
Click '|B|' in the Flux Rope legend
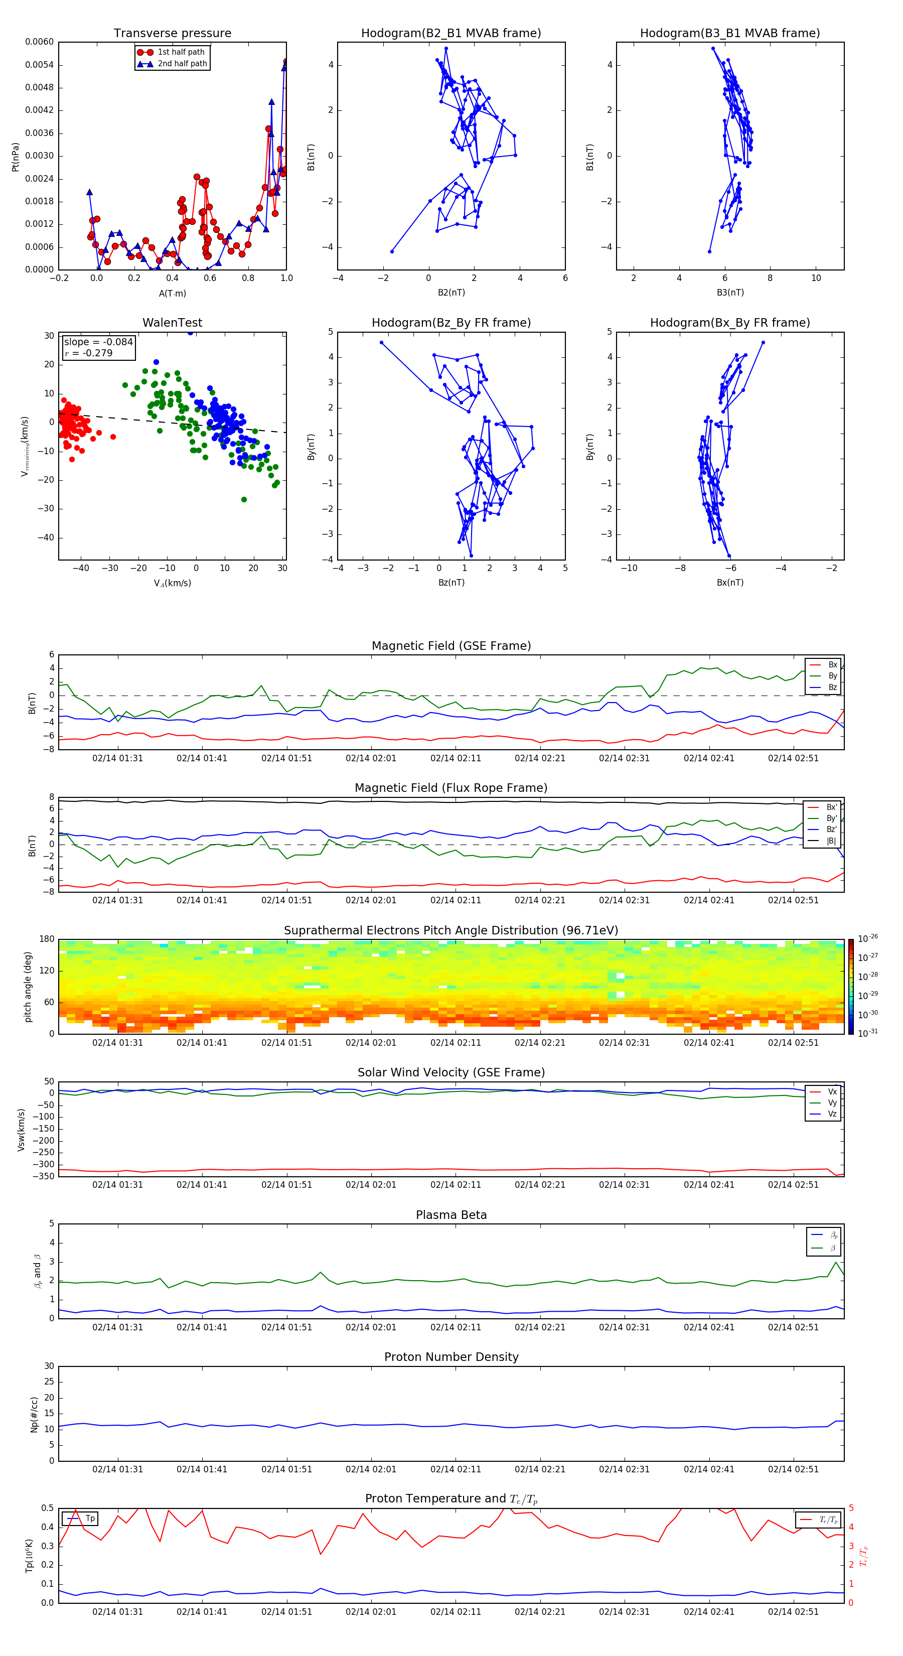pyautogui.click(x=823, y=841)
